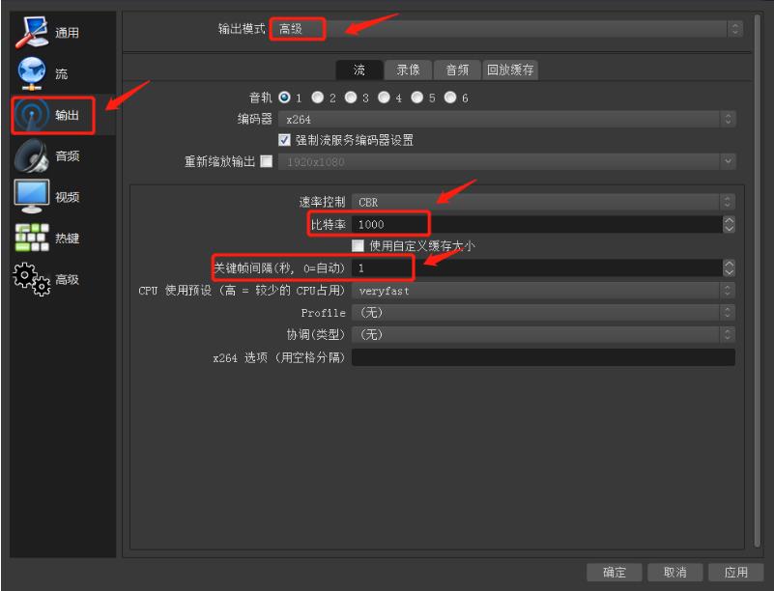Open the 通用 (General) settings icon
Viewport: 774px width, 591px height.
tap(32, 32)
